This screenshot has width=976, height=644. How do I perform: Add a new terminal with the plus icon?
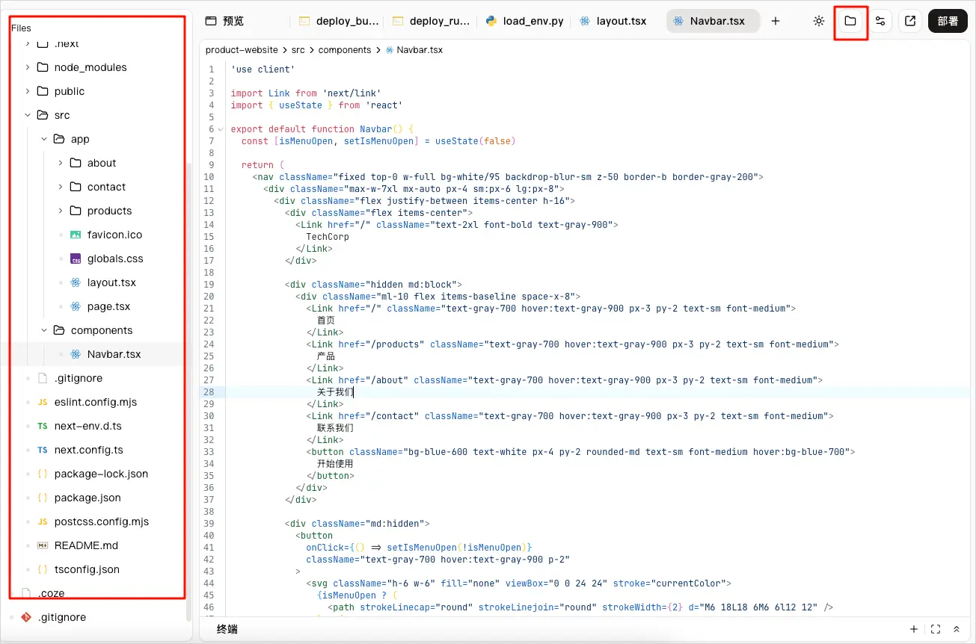[914, 629]
